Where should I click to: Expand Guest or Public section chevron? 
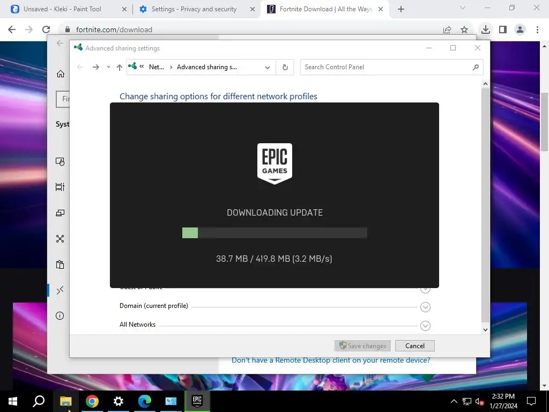425,290
